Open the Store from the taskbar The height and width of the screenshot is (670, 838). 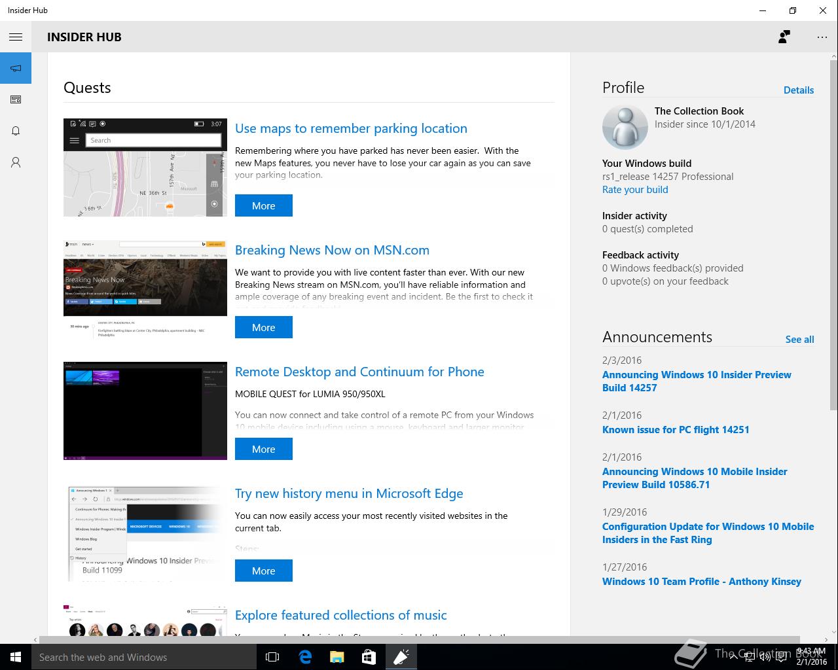pyautogui.click(x=369, y=657)
